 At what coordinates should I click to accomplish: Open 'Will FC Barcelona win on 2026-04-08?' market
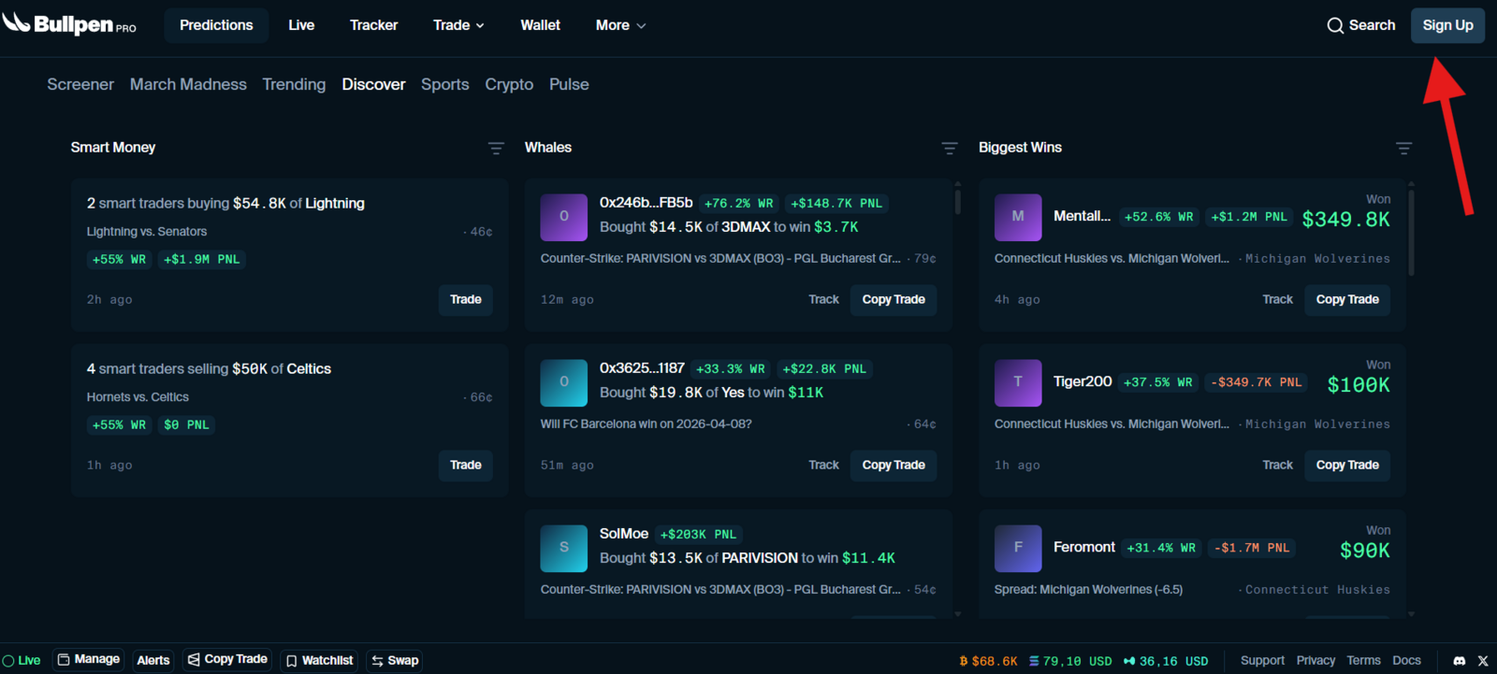[x=646, y=424]
